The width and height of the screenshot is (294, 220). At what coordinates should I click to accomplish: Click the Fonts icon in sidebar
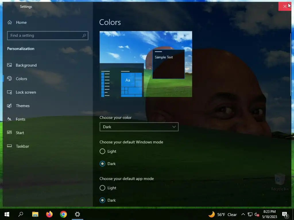click(9, 119)
